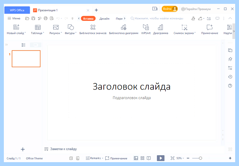Click the command search field

[x=157, y=19]
